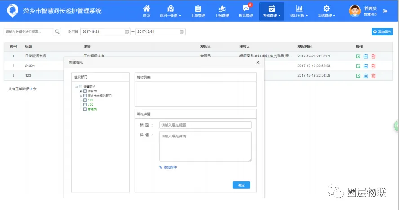The height and width of the screenshot is (210, 399).
Task: Click the blue 确定 confirm button
Action: coord(241,185)
